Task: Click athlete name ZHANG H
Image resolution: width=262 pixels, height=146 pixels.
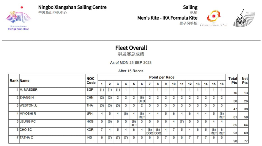Action: coord(28,98)
